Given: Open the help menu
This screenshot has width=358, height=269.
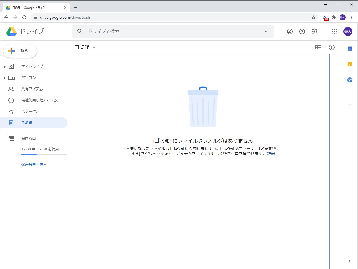Looking at the screenshot, I should pyautogui.click(x=302, y=31).
